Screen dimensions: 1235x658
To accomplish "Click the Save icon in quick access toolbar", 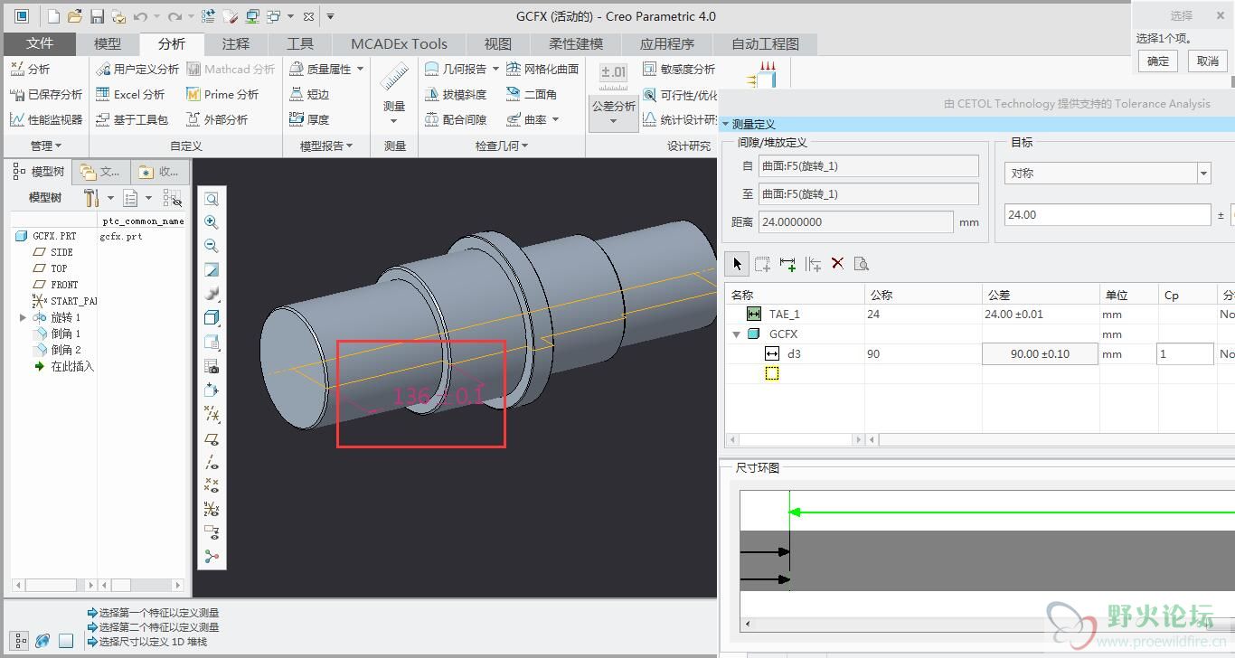I will click(97, 16).
